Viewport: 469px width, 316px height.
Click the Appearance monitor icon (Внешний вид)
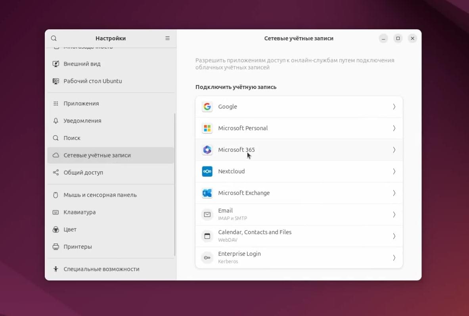(56, 64)
